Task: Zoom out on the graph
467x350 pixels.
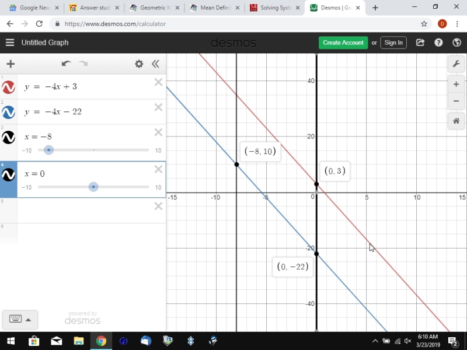Action: coord(456,101)
